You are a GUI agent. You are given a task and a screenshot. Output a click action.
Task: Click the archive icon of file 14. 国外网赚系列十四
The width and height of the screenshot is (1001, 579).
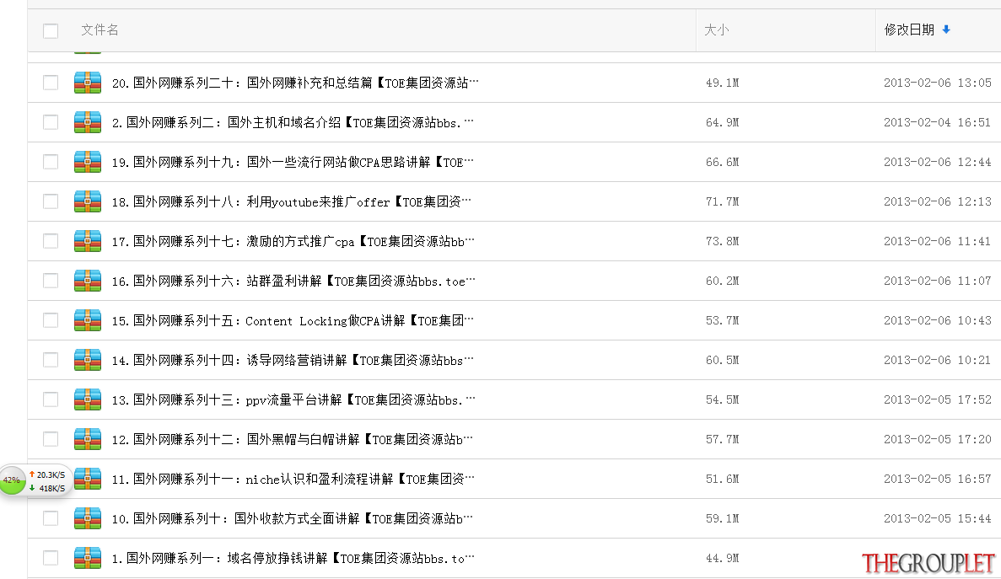(88, 360)
